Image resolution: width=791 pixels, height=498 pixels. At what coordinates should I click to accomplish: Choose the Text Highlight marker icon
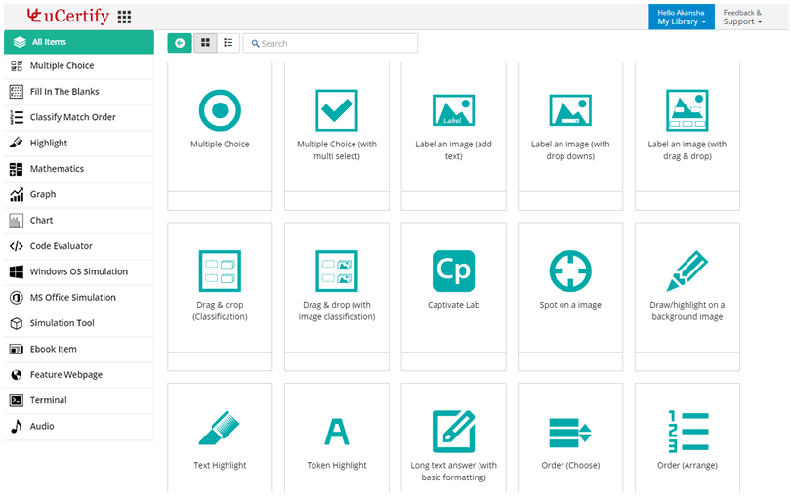[220, 428]
